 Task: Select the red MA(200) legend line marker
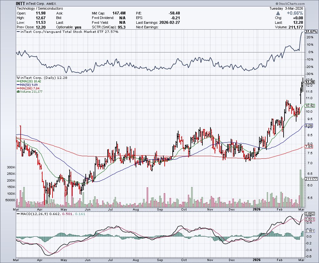(x=18, y=89)
